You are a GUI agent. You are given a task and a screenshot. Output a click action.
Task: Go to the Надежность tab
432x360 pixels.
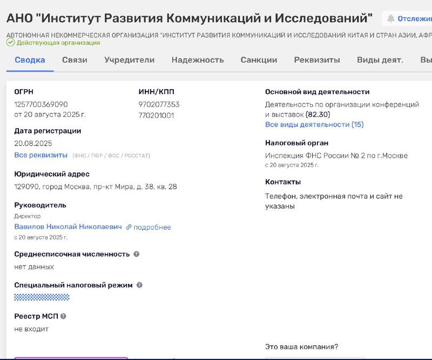(198, 60)
